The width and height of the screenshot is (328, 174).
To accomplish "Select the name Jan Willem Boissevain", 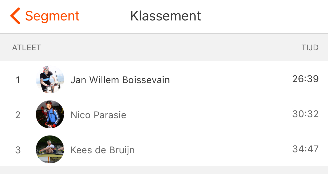I will pyautogui.click(x=120, y=80).
